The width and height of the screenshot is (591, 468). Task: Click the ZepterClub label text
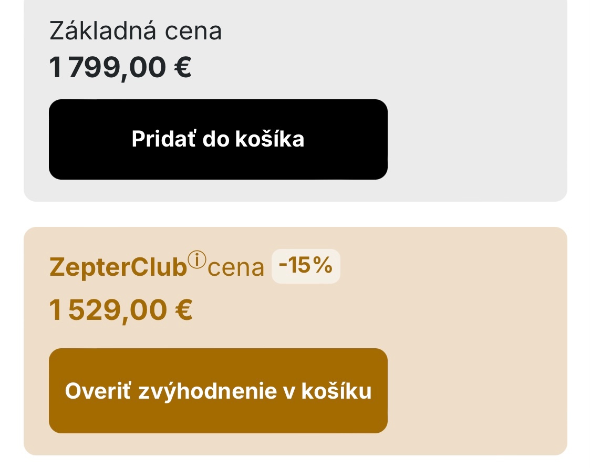[x=118, y=266]
